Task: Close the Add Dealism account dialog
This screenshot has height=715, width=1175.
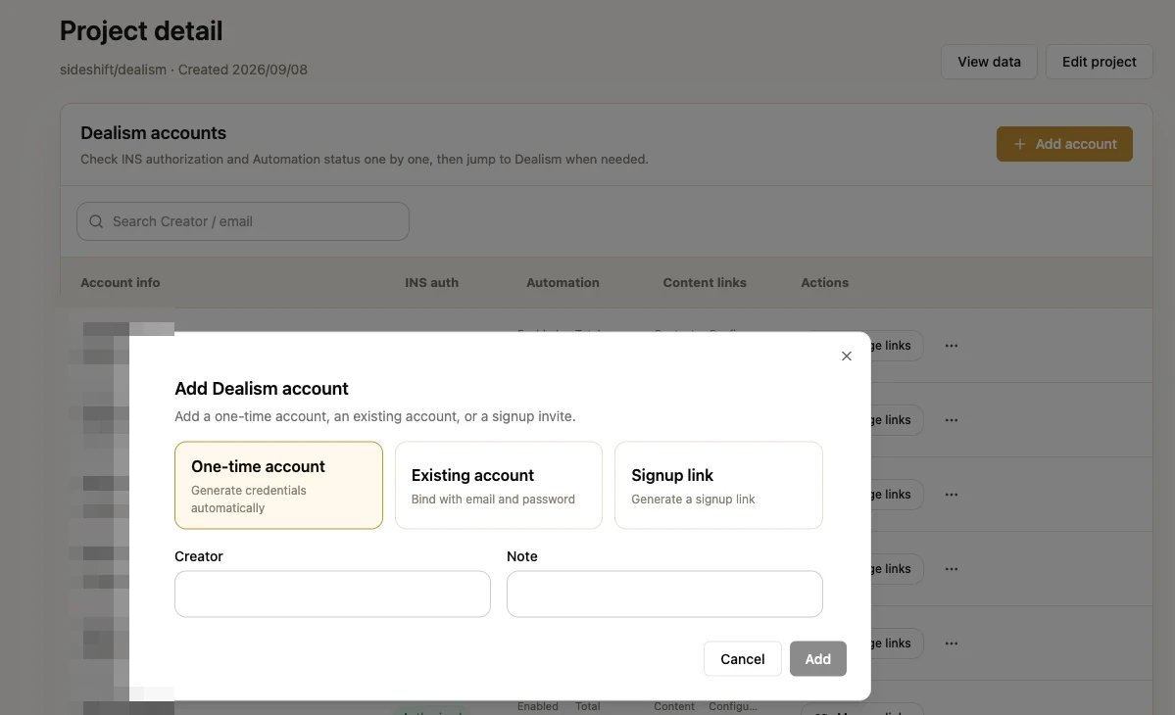Action: (846, 357)
